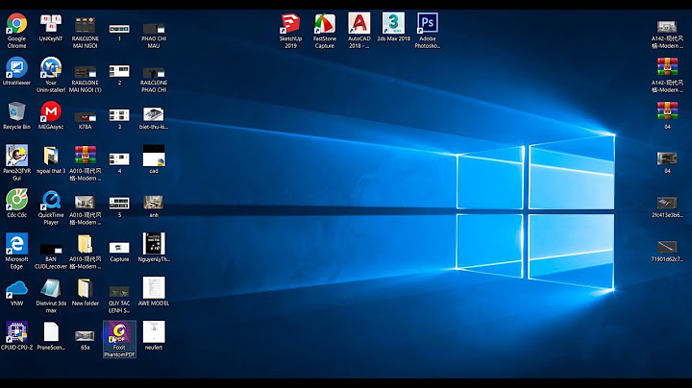The width and height of the screenshot is (692, 388).
Task: Select the NguyenLyTh... document icon
Action: 154,244
